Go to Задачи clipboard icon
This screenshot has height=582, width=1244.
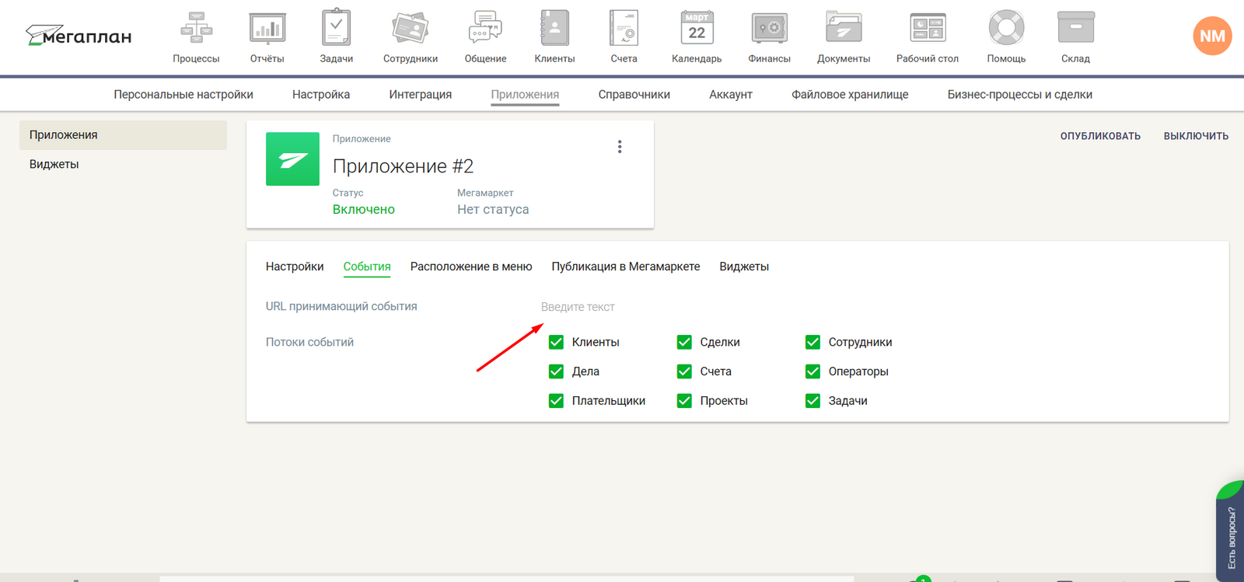point(336,29)
